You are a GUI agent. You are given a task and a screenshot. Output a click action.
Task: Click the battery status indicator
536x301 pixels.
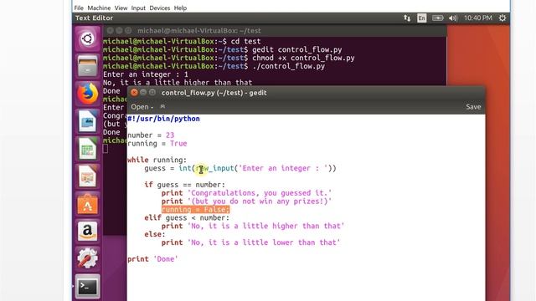(x=437, y=18)
